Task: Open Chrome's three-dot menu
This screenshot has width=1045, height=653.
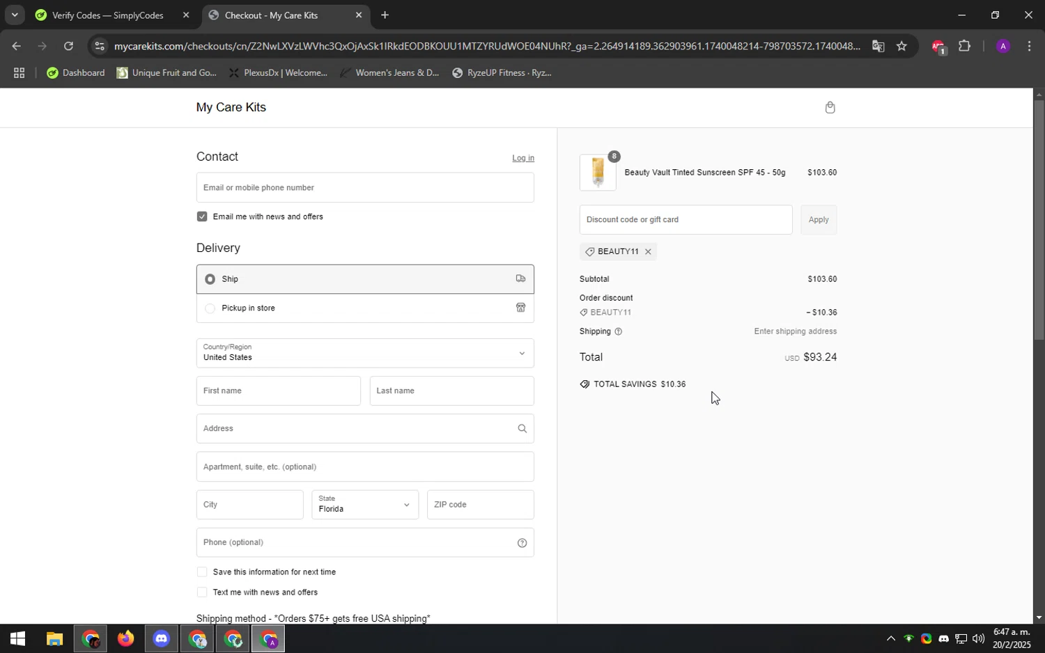Action: [x=1029, y=47]
